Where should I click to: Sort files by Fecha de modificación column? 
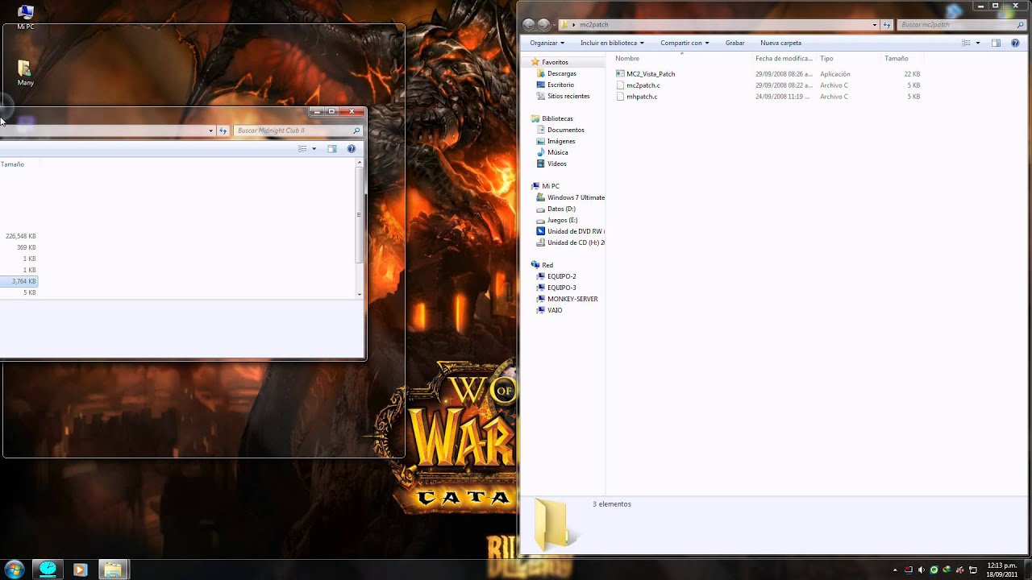[784, 58]
